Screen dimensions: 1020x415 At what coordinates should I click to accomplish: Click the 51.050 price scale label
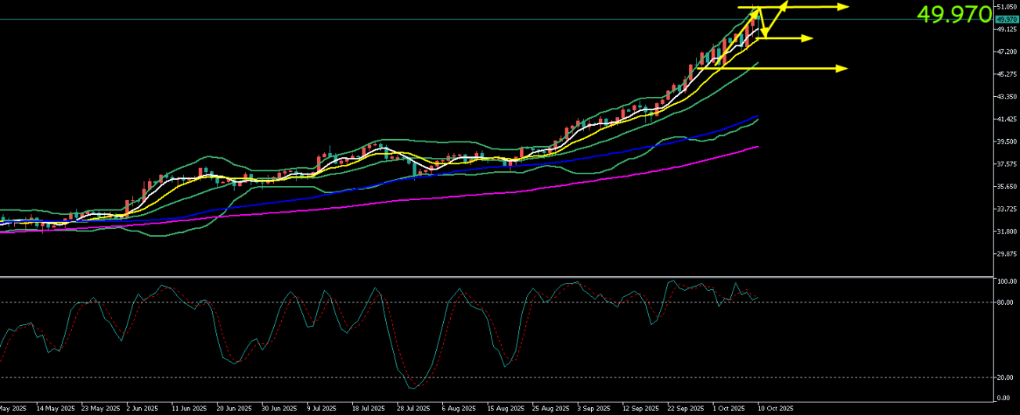tap(1007, 7)
